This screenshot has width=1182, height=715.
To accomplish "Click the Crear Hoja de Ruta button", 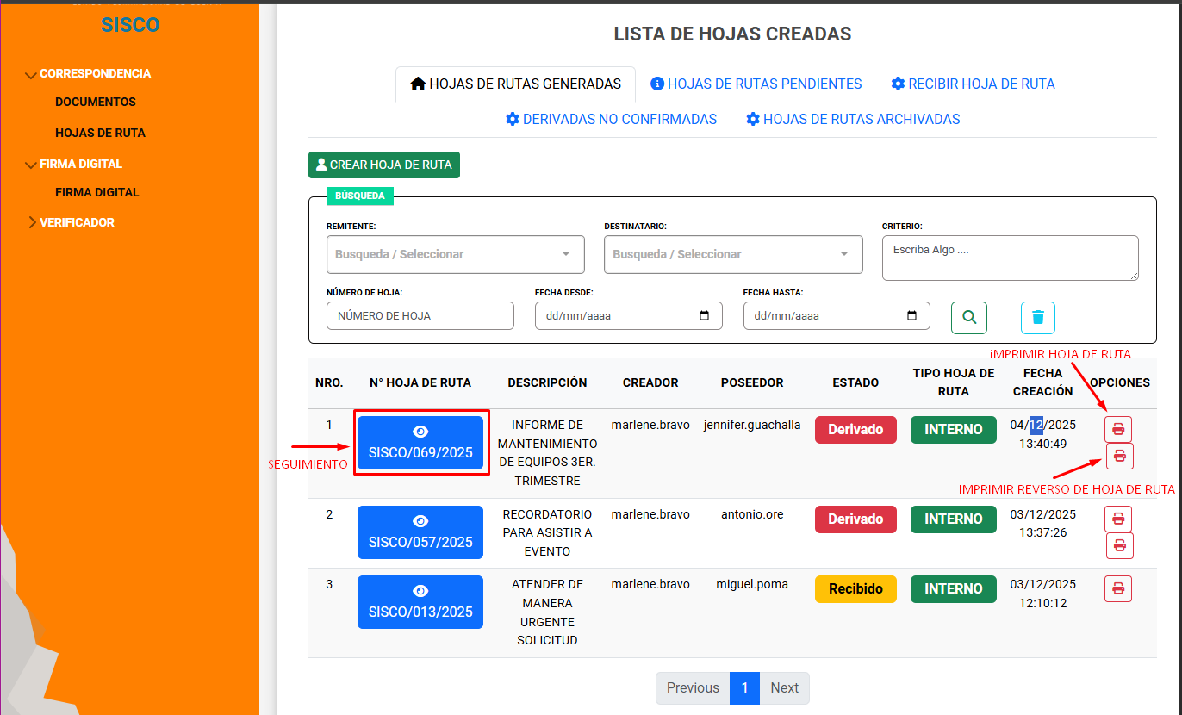I will pos(383,165).
